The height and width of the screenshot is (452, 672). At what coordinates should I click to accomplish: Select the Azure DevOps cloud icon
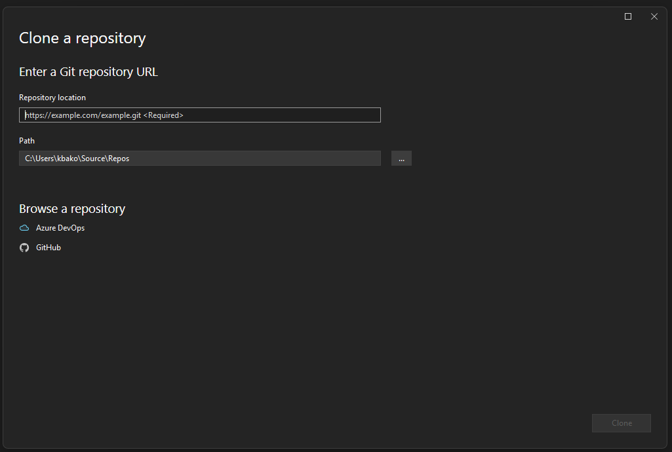[24, 228]
